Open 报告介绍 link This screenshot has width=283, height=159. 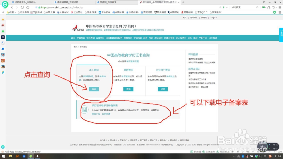(96, 114)
